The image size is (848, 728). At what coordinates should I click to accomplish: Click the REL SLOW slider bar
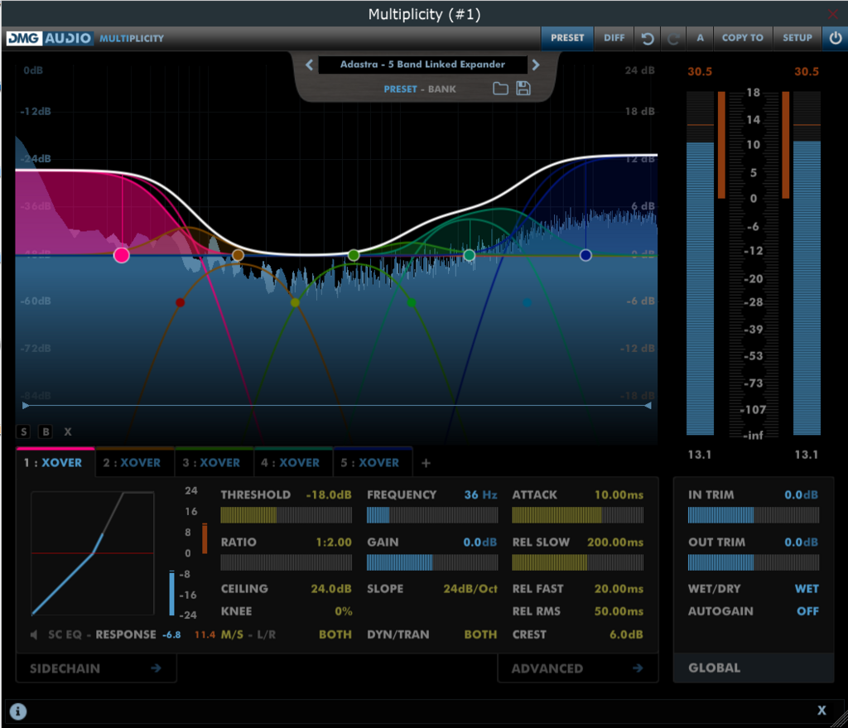pyautogui.click(x=577, y=562)
